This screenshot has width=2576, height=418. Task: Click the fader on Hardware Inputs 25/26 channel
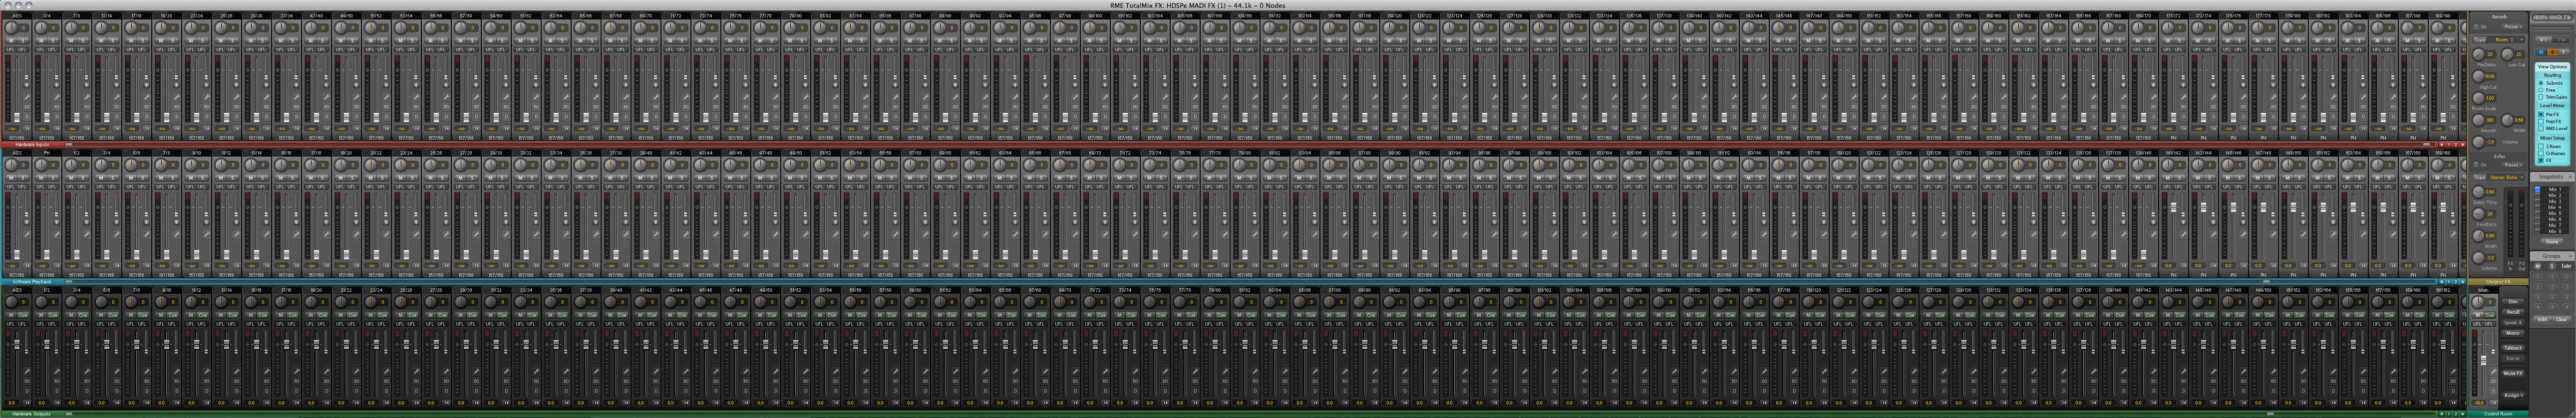point(226,118)
